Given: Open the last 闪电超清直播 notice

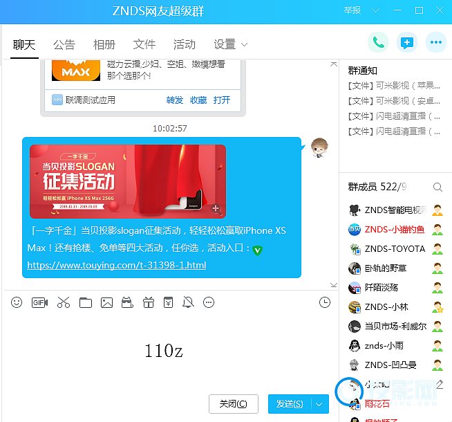Looking at the screenshot, I should click(x=394, y=131).
